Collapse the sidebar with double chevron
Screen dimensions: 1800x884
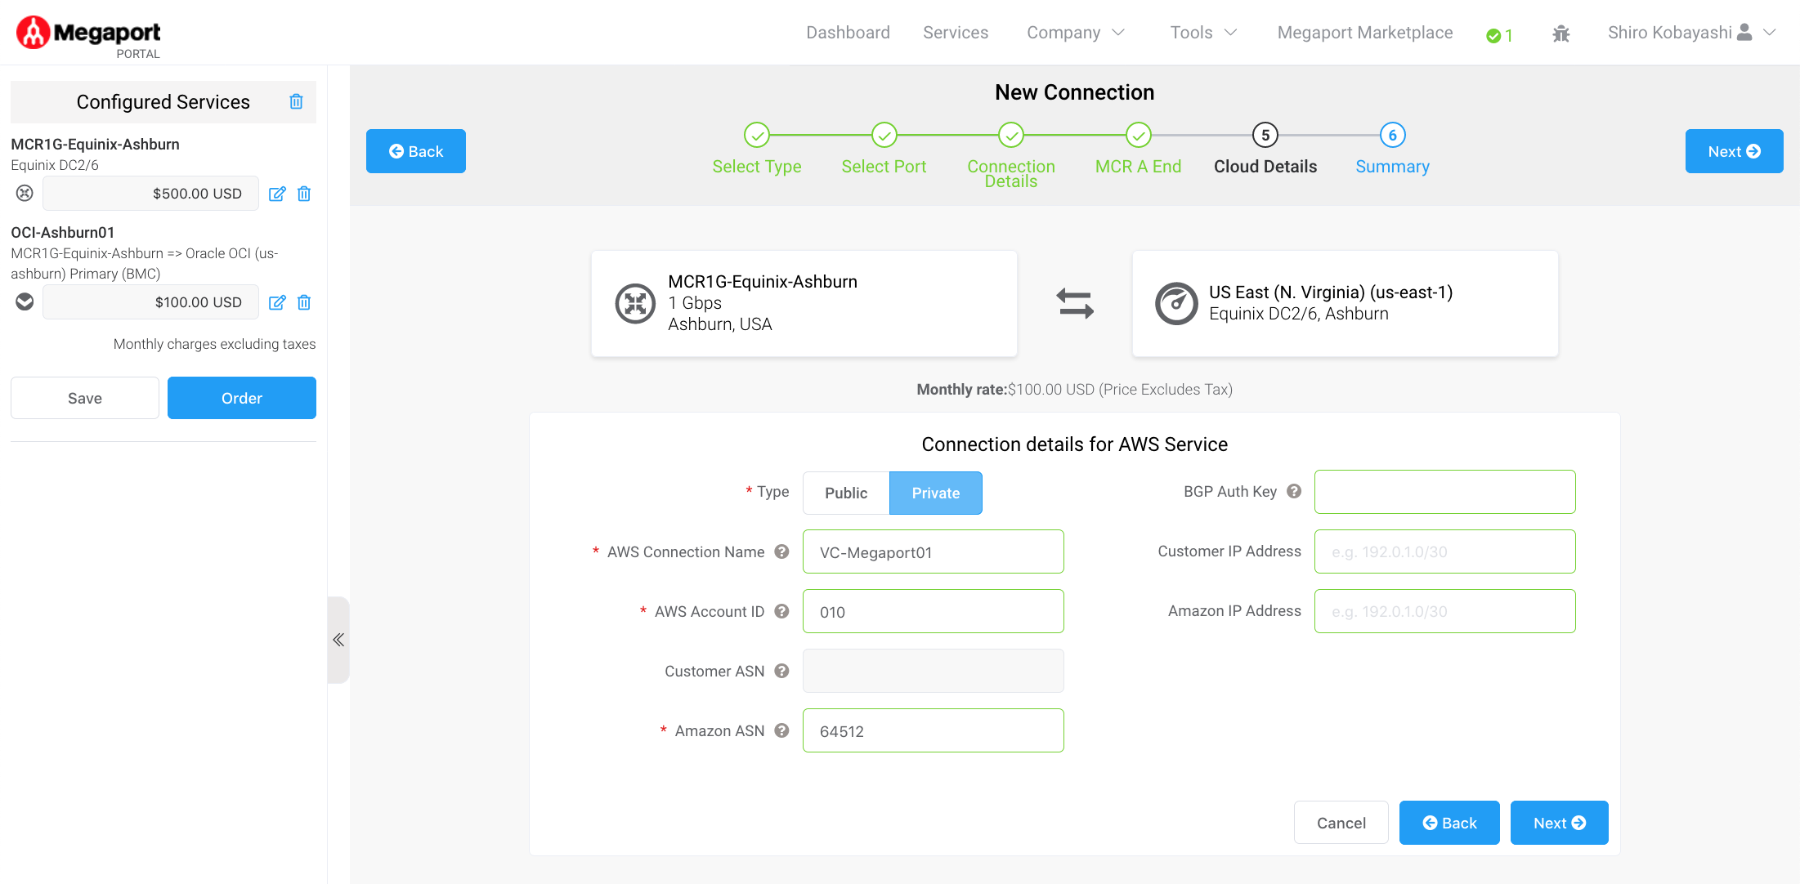click(338, 640)
